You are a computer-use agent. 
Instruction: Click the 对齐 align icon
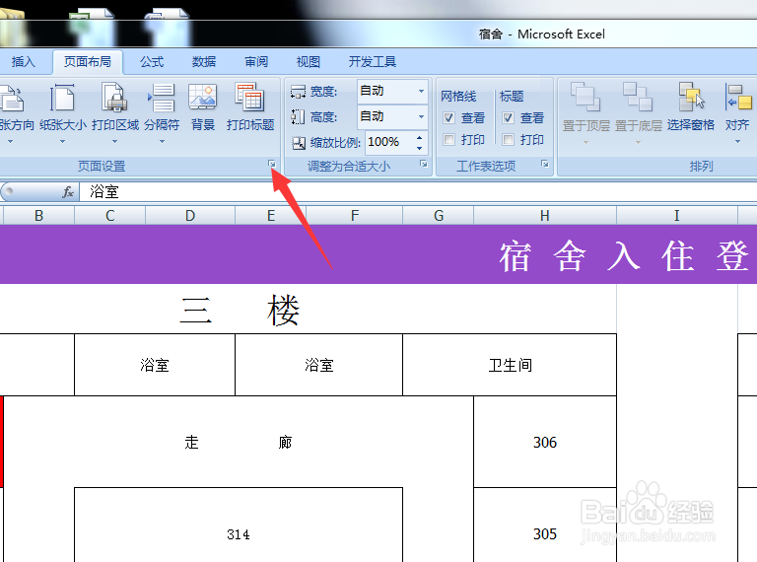coord(738,97)
